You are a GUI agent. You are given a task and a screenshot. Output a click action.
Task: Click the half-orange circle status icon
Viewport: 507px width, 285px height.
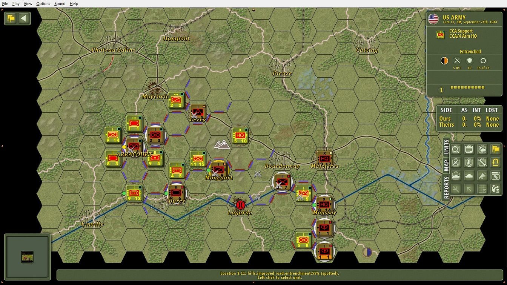point(444,61)
